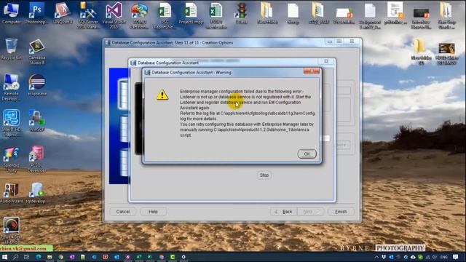
Task: Select the PL/SQL Developer shortcut
Action: (x=37, y=159)
